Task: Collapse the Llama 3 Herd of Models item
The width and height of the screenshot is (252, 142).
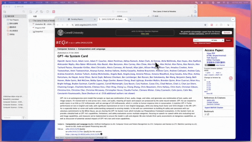Action: [30, 21]
